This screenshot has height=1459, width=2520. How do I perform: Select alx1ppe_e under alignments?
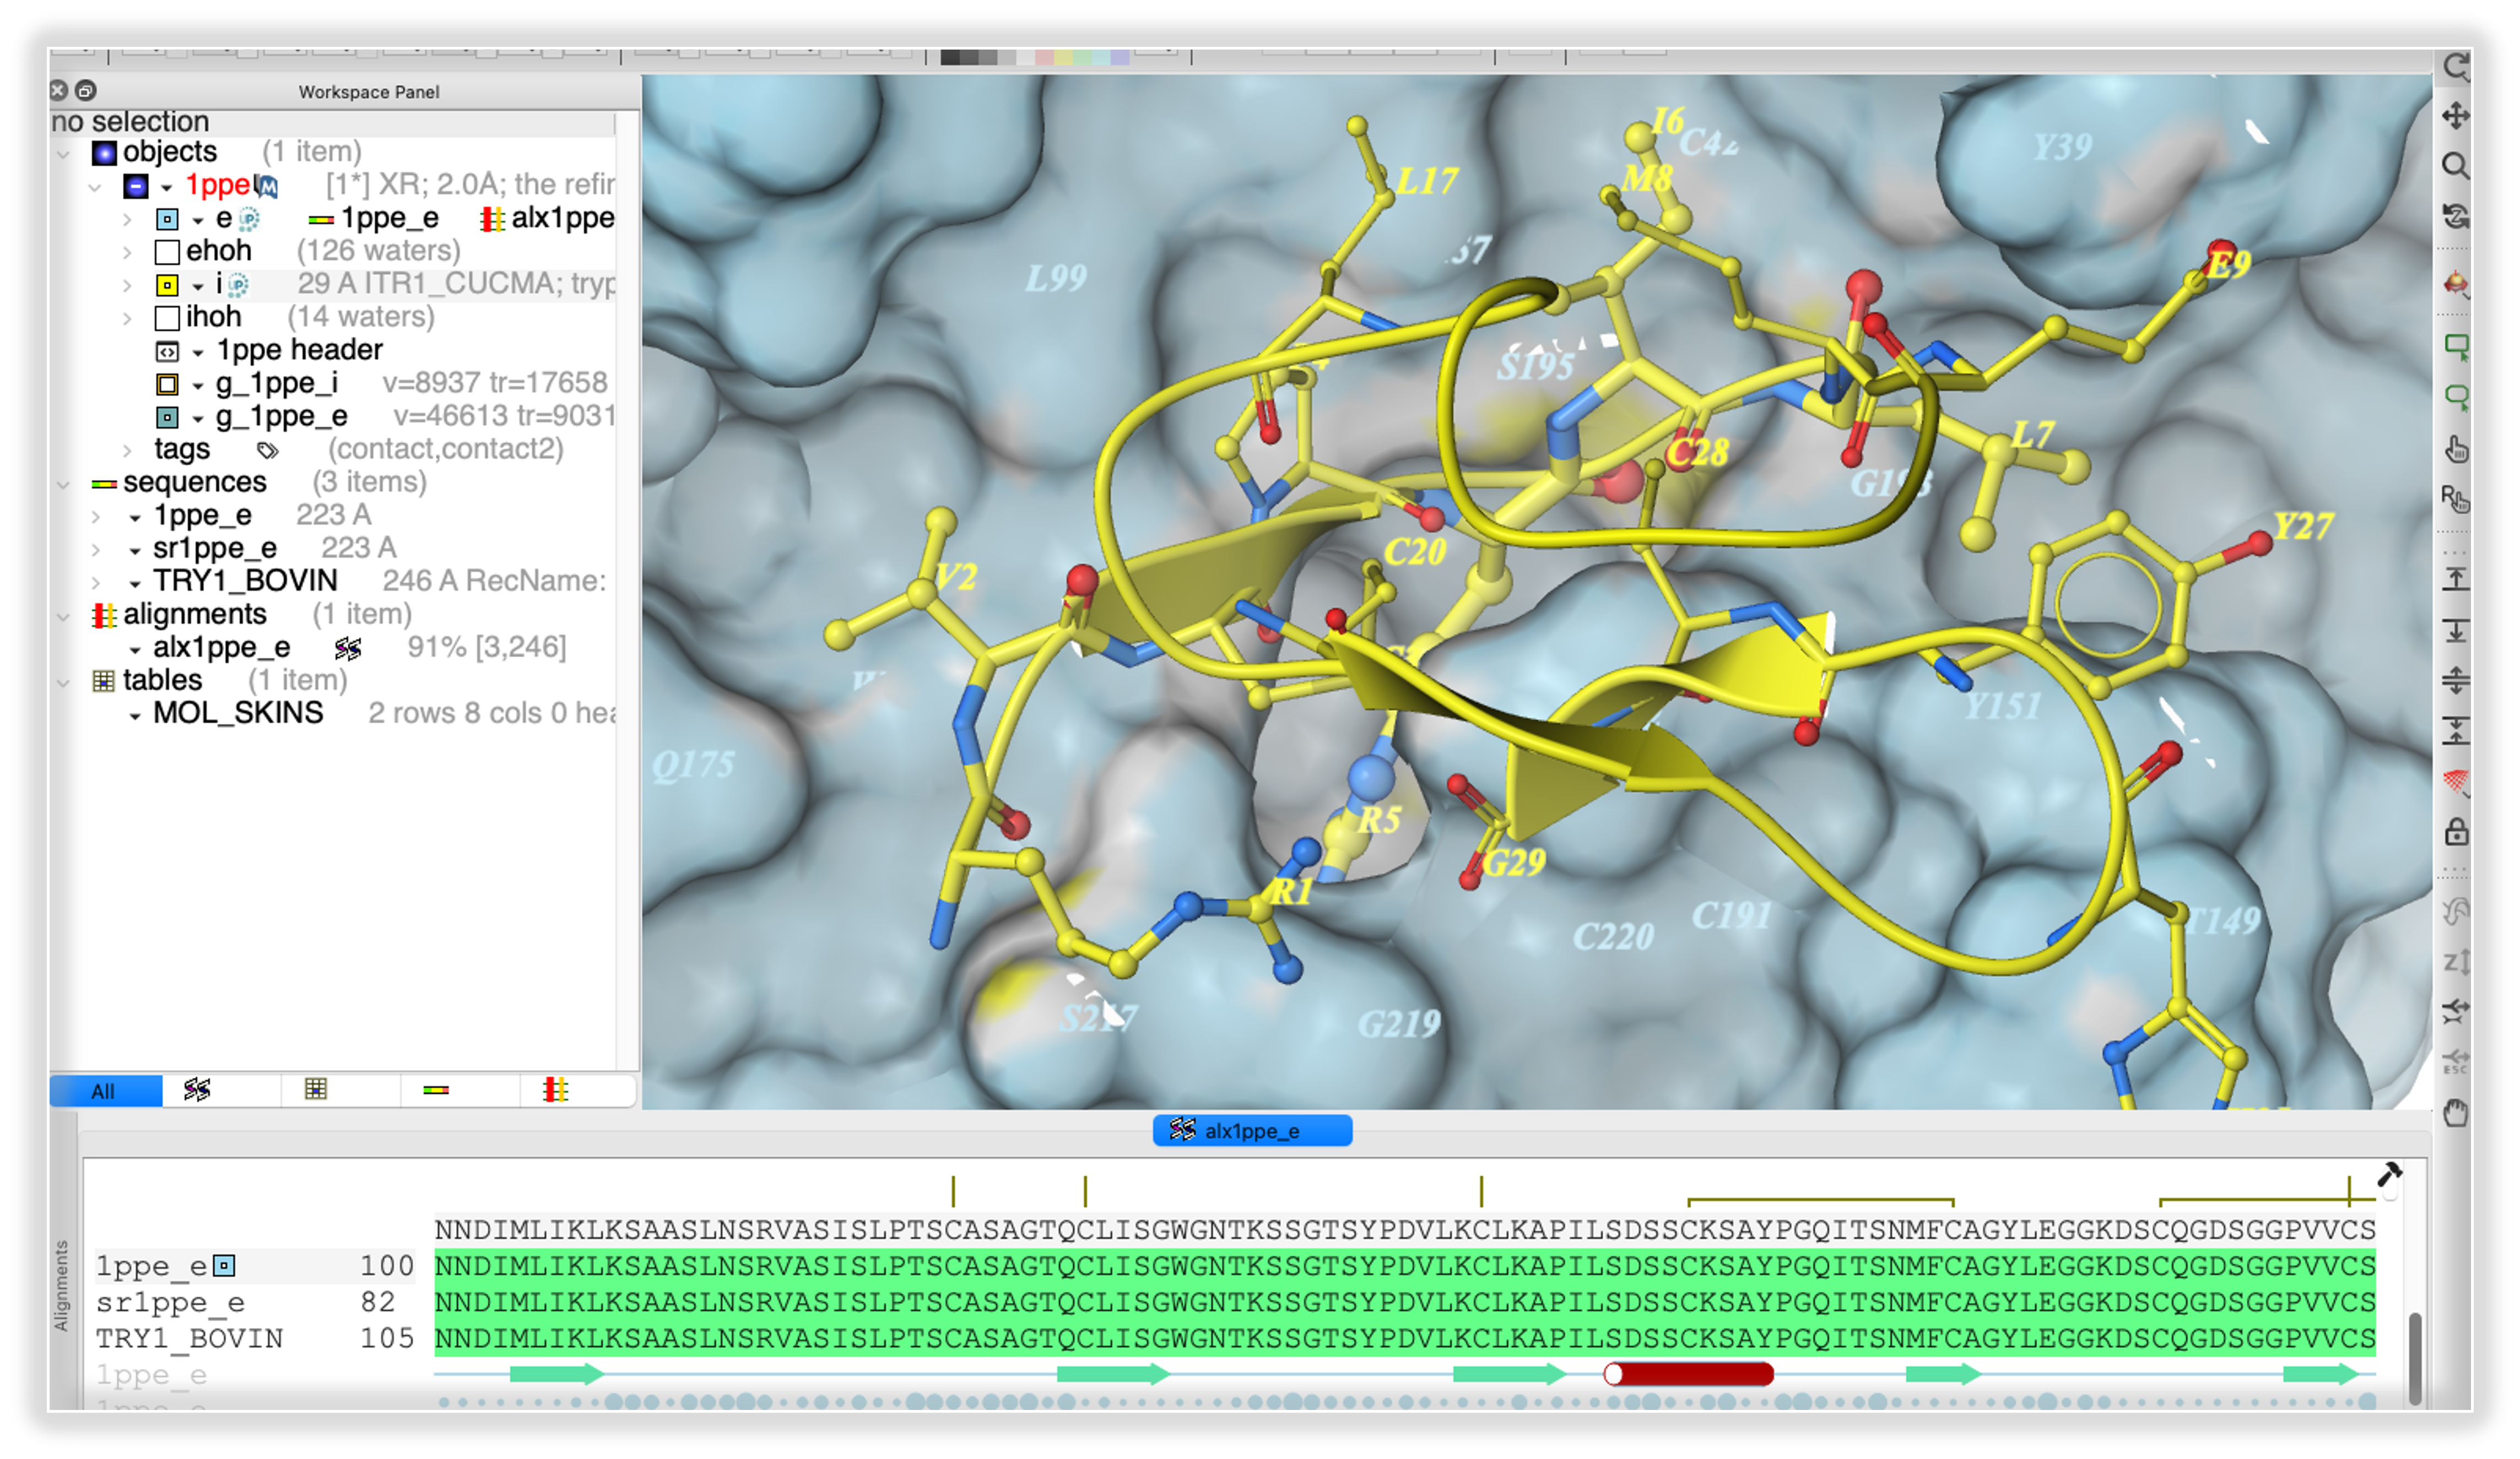point(222,648)
